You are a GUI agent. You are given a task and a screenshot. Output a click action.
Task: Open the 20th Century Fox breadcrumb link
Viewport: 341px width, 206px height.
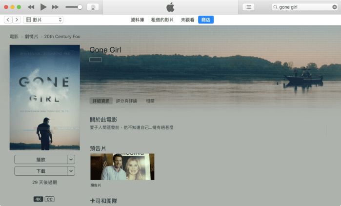62,37
